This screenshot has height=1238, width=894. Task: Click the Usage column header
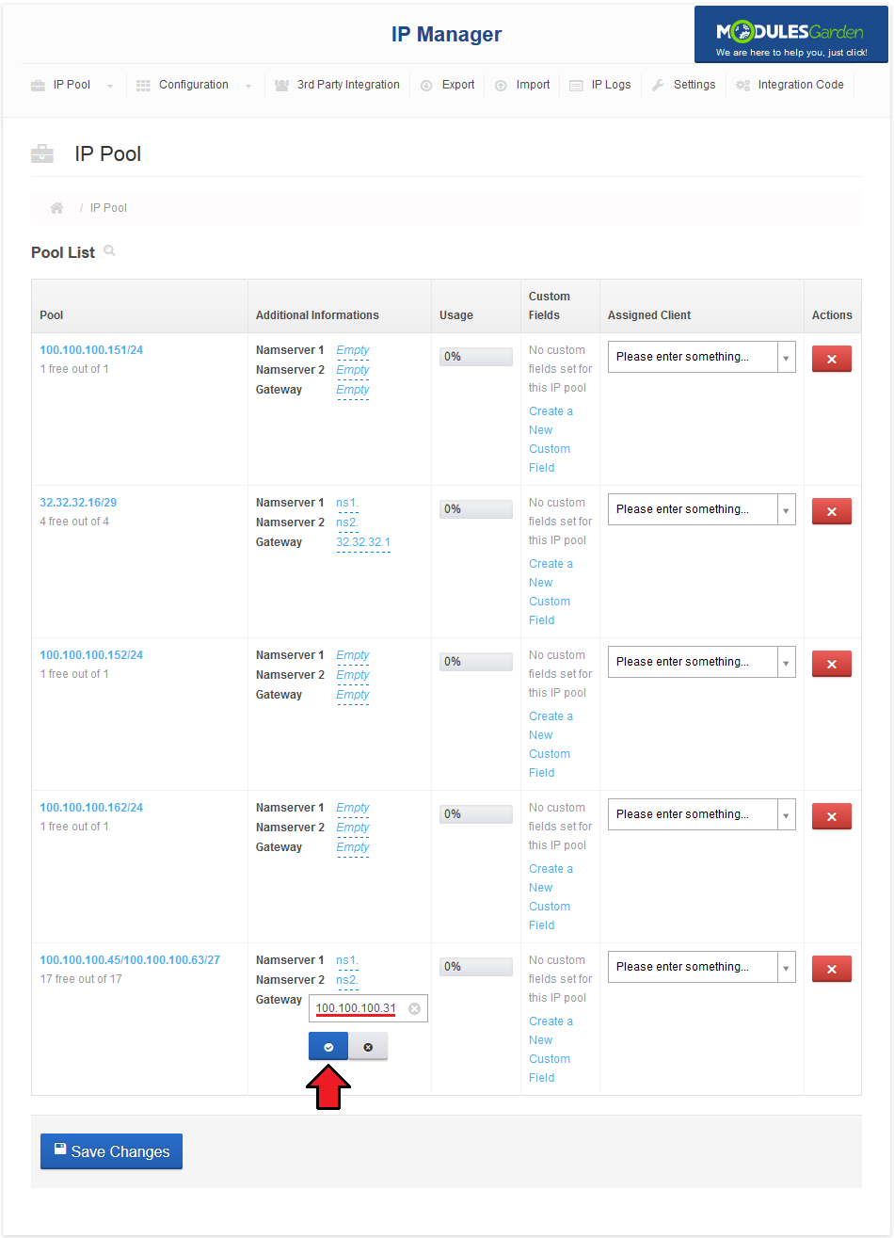[x=456, y=315]
